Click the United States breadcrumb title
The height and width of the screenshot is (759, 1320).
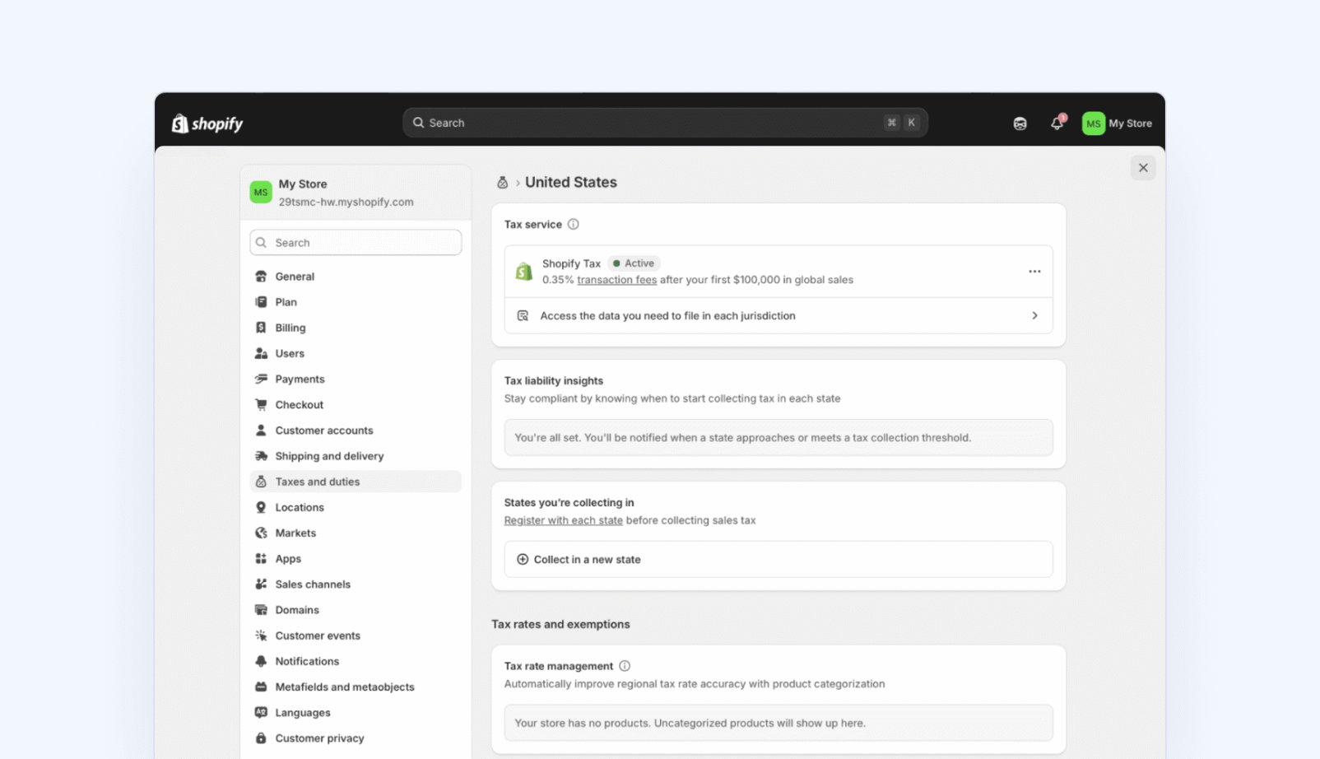tap(571, 183)
